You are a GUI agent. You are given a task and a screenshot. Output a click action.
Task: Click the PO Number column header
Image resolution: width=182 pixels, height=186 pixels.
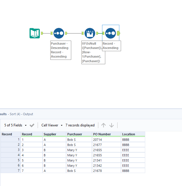coord(102,134)
